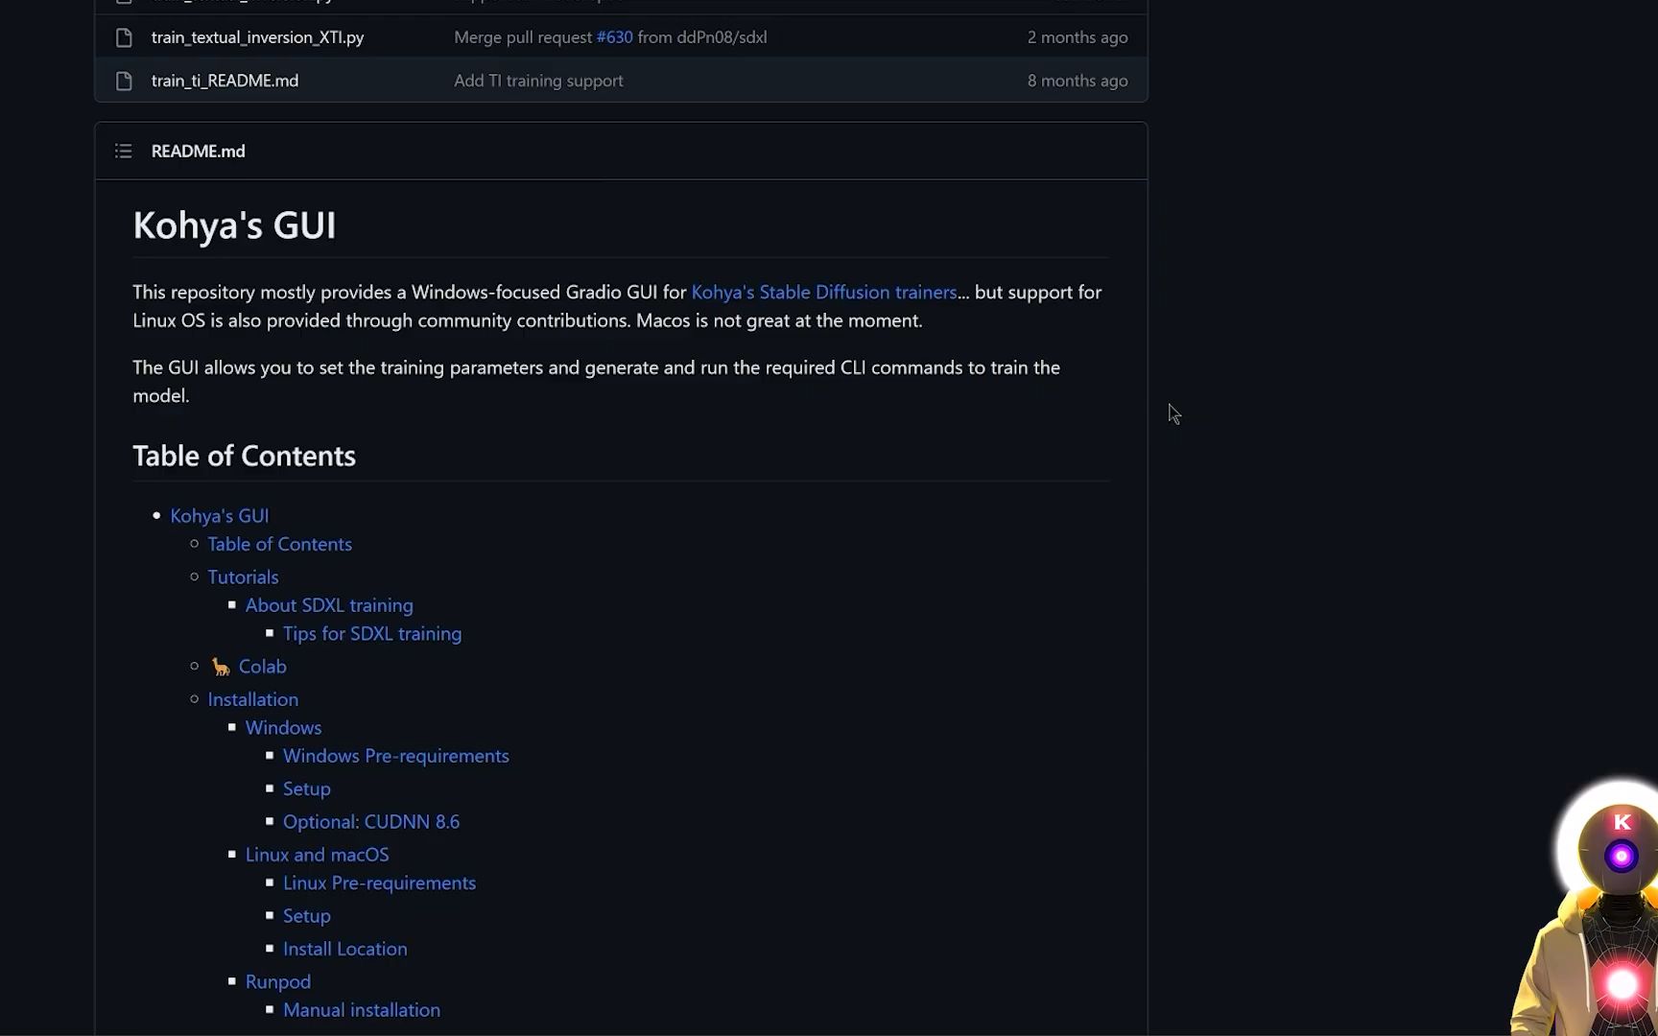This screenshot has width=1658, height=1036.
Task: Click the '2 months ago' timestamp
Action: tap(1078, 37)
